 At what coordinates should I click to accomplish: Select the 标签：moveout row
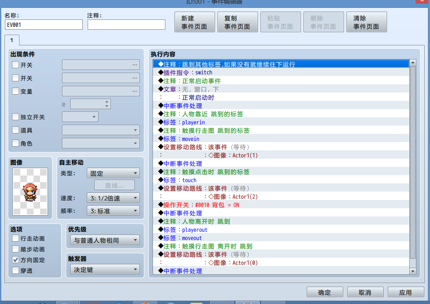point(281,238)
